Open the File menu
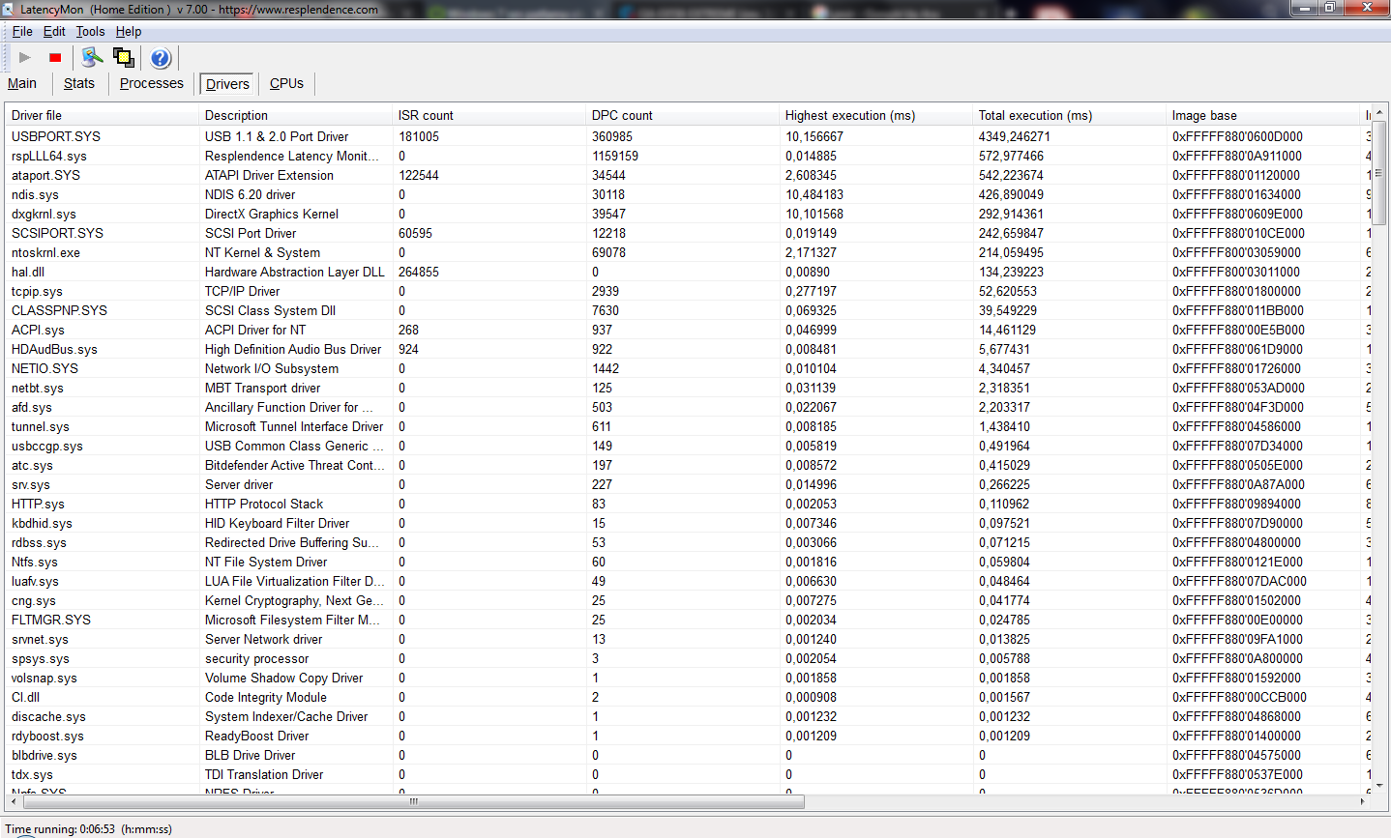This screenshot has height=838, width=1391. tap(22, 32)
